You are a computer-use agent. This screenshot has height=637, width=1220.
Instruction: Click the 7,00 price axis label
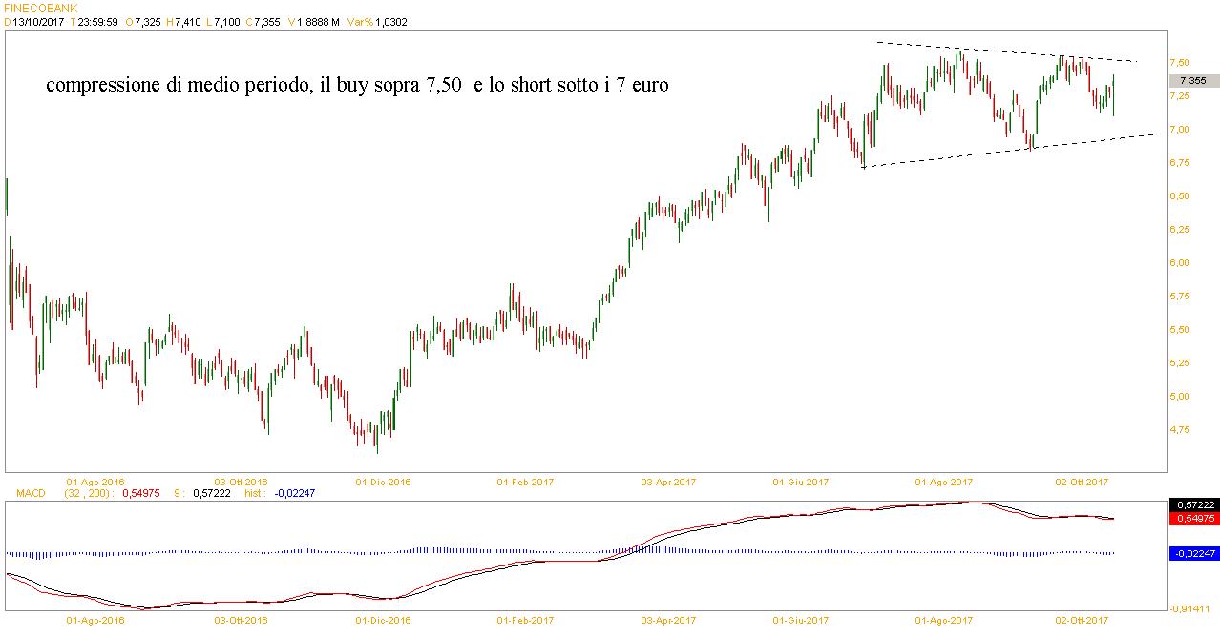(x=1180, y=130)
